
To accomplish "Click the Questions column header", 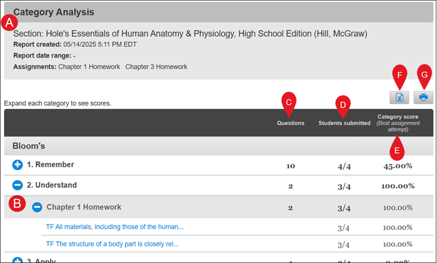I will (x=290, y=123).
